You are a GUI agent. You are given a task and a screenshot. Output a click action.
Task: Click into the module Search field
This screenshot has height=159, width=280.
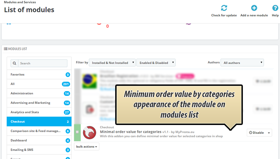[x=42, y=63]
